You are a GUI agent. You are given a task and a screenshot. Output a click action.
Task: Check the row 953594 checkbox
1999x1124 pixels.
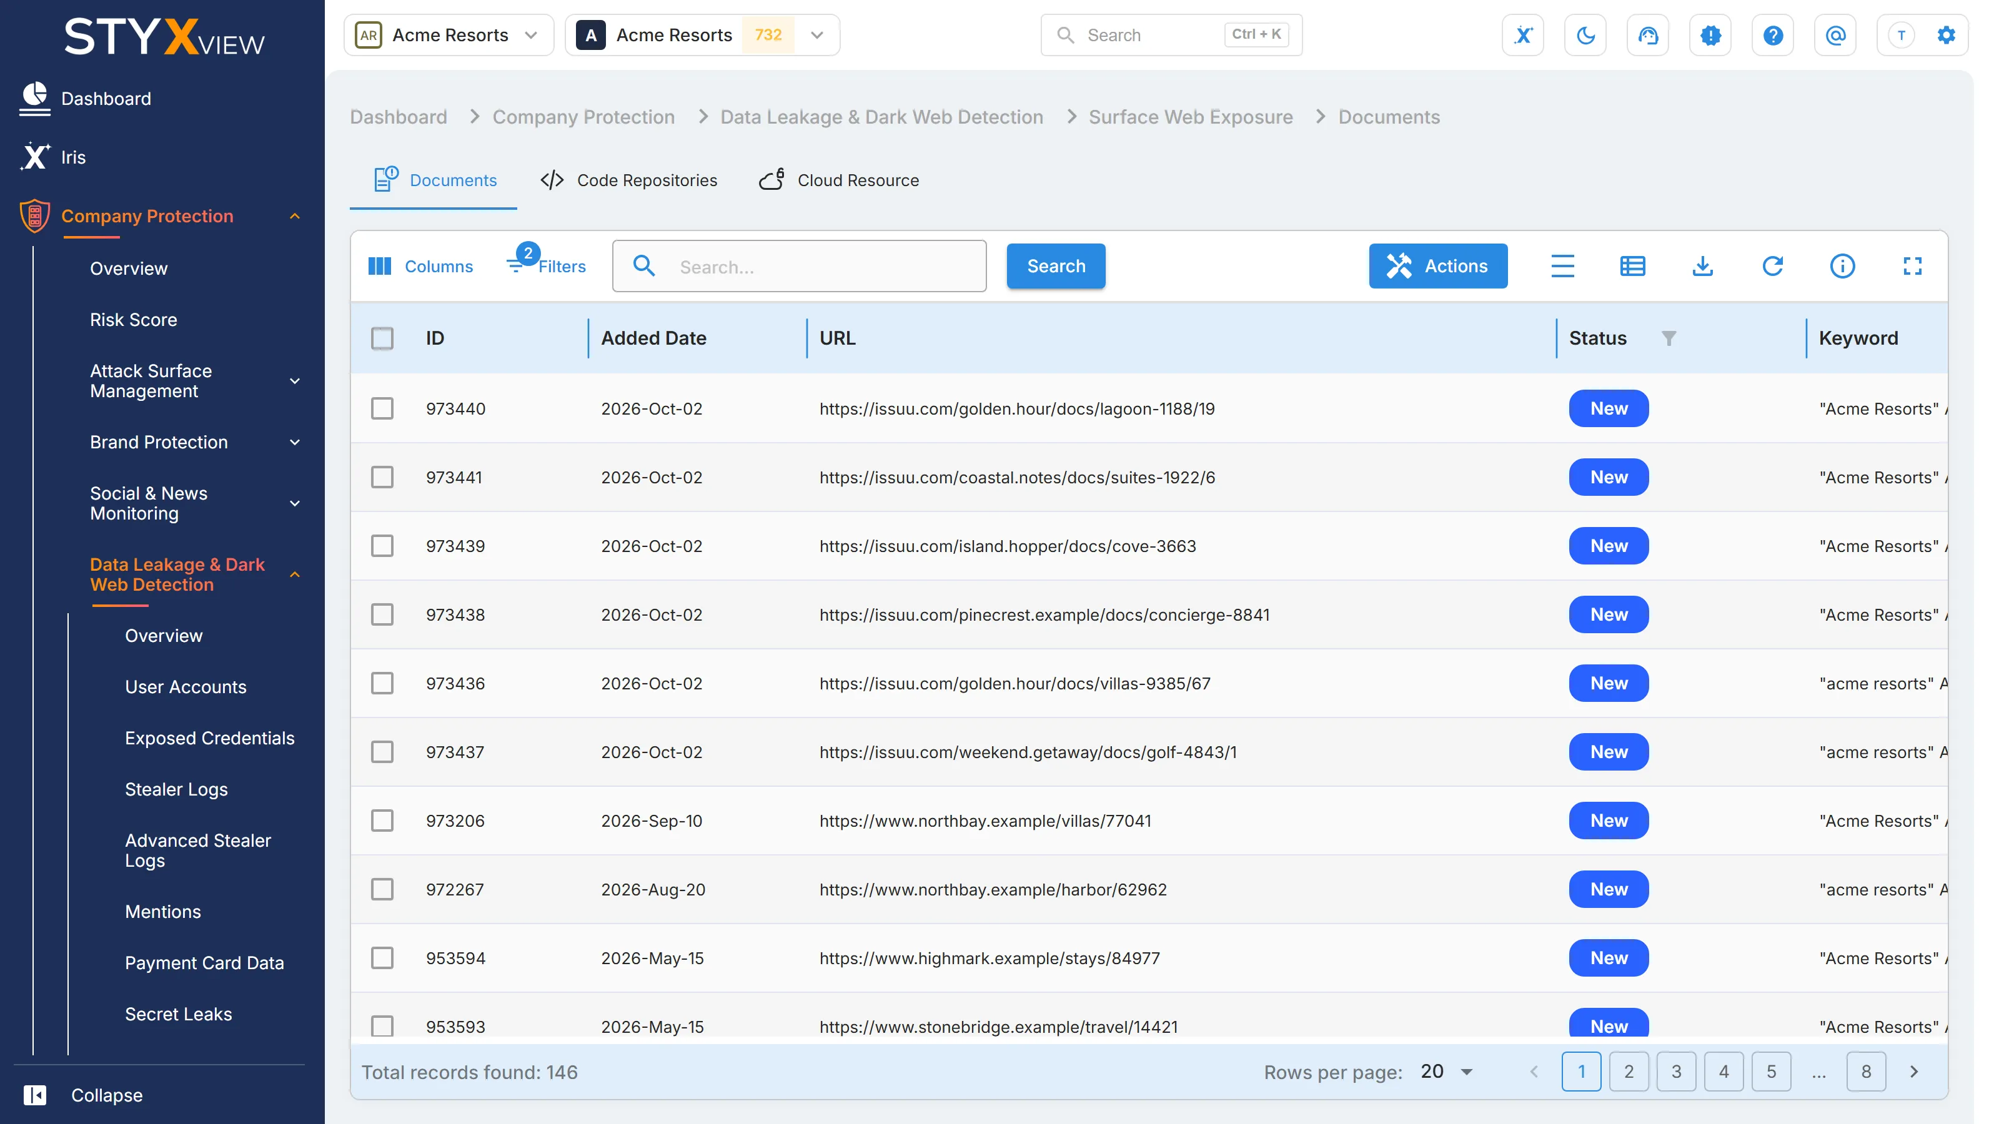[x=382, y=957]
